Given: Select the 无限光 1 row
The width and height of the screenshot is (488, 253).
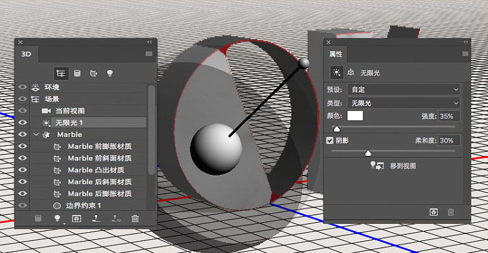Looking at the screenshot, I should 88,123.
